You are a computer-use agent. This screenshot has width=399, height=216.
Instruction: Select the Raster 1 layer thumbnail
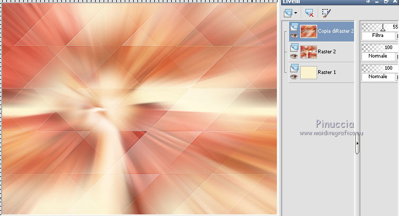309,72
